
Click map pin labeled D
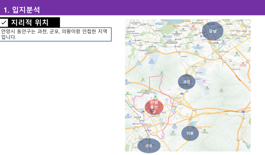142,110
